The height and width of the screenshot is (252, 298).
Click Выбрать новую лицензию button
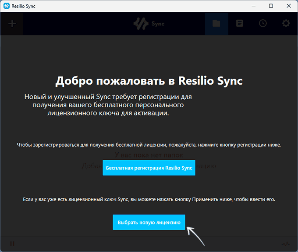(x=149, y=222)
